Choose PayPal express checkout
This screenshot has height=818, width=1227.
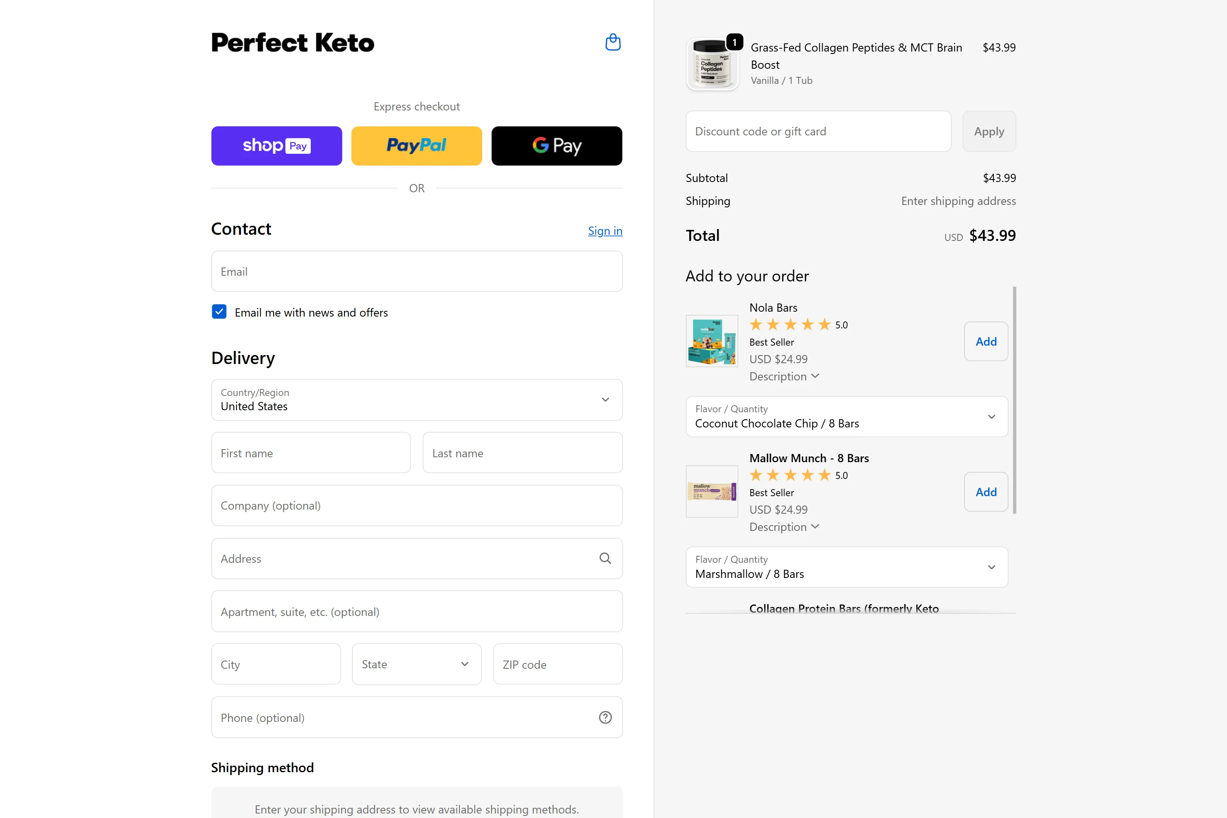click(x=416, y=146)
